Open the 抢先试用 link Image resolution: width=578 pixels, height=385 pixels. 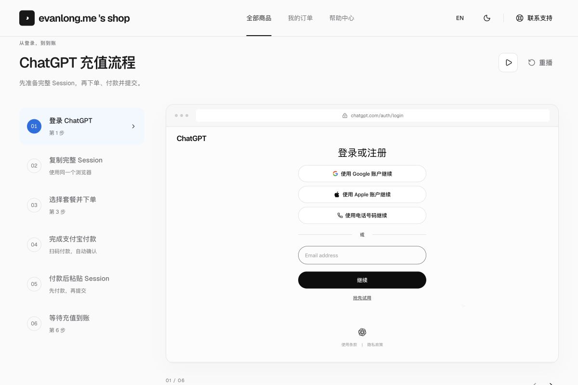pyautogui.click(x=362, y=298)
